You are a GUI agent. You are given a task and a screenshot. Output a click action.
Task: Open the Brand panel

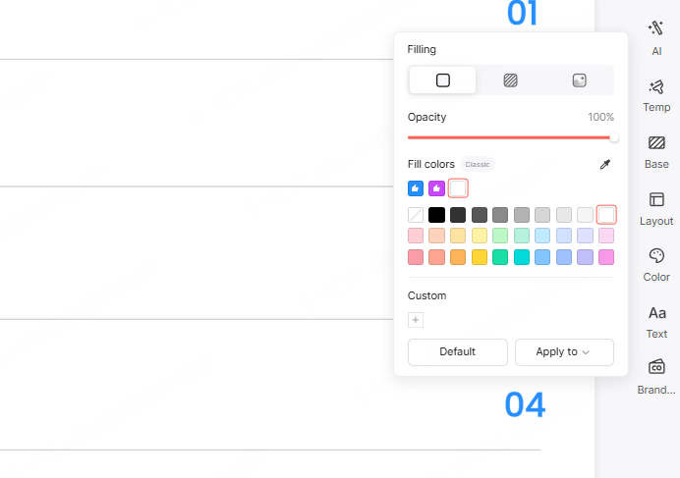tap(656, 375)
